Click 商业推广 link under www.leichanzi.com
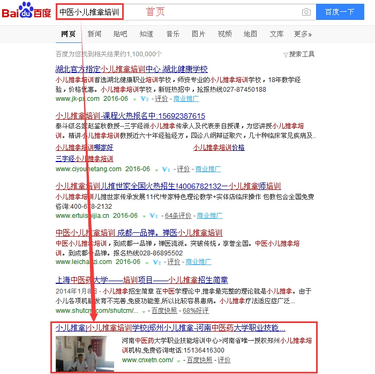 click(x=199, y=262)
